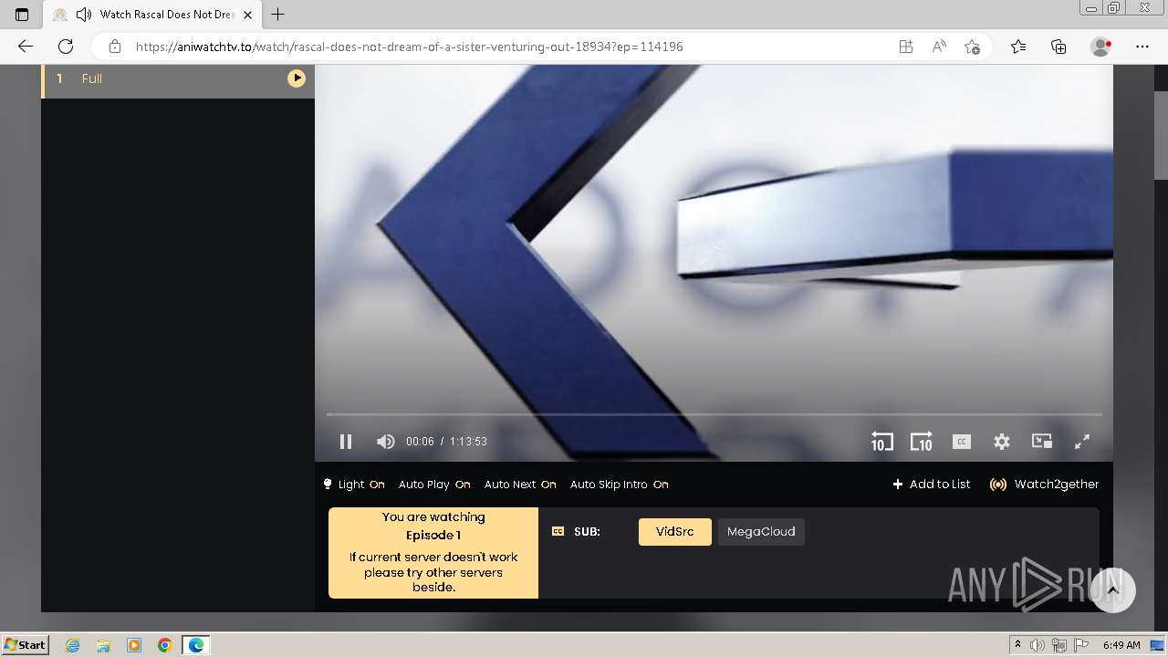Open Windows Start menu
The image size is (1168, 657).
click(25, 645)
